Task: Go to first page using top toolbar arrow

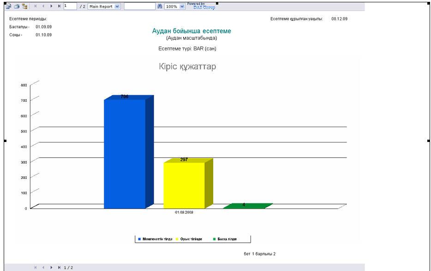Action: point(35,6)
